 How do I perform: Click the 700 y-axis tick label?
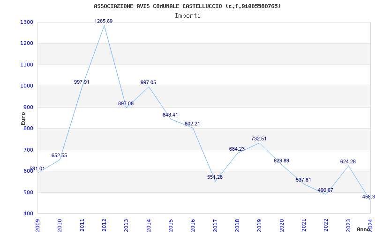29,150
